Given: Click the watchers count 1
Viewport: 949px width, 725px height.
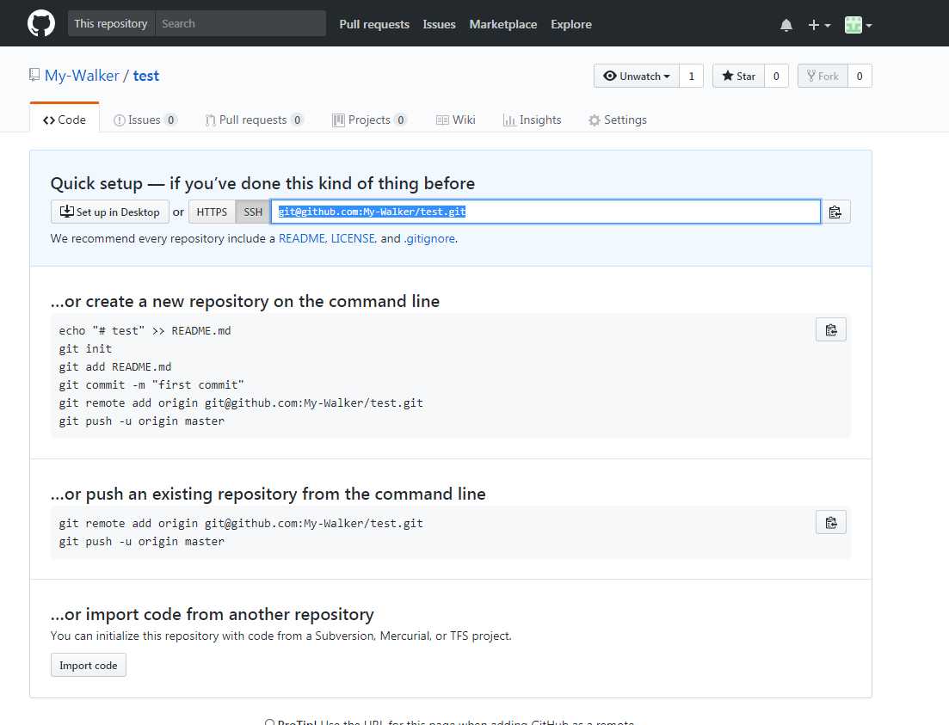Looking at the screenshot, I should 691,77.
